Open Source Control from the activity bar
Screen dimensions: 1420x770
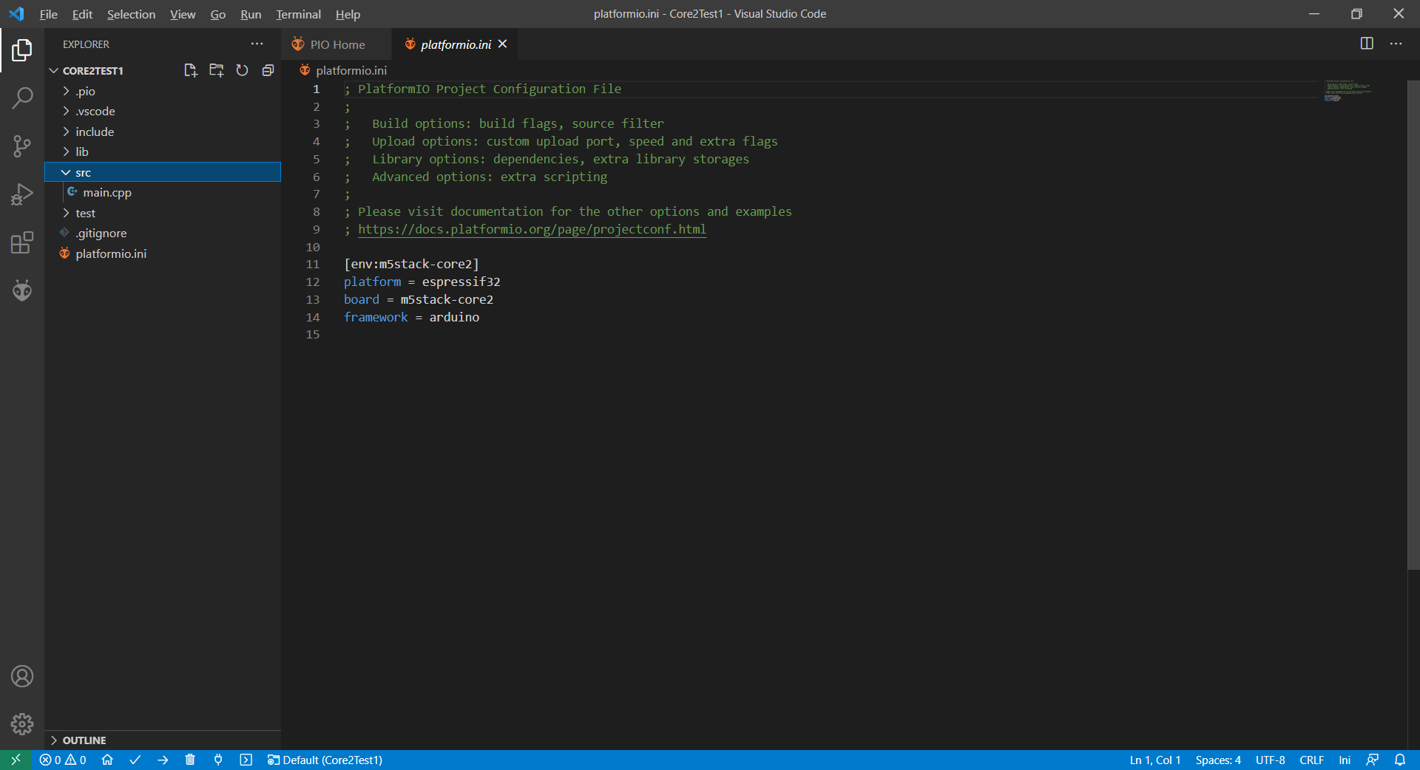pyautogui.click(x=22, y=146)
